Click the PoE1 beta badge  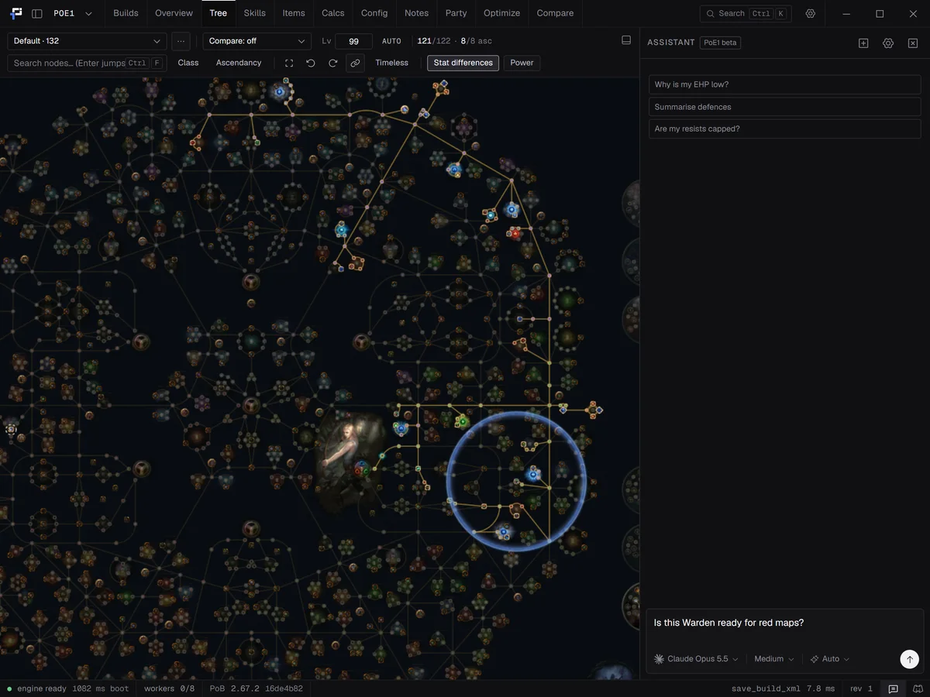[x=720, y=43]
